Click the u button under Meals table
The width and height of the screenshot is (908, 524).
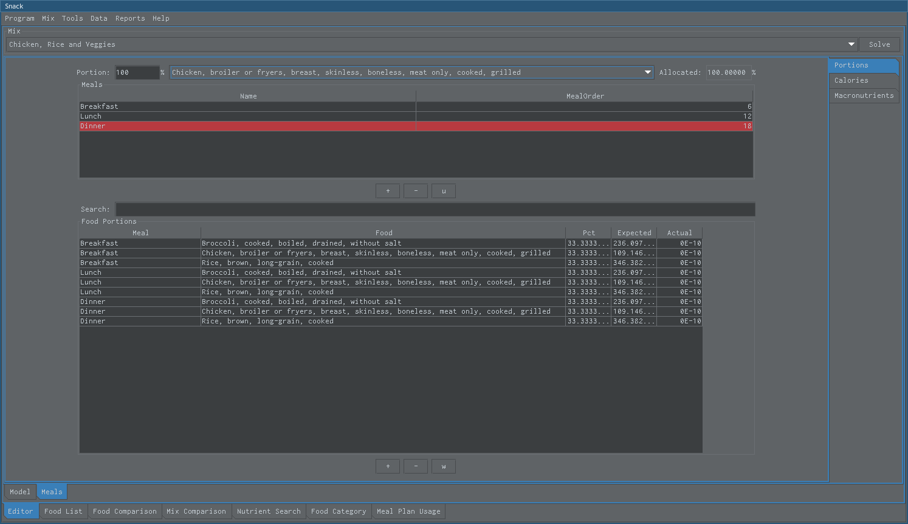444,191
